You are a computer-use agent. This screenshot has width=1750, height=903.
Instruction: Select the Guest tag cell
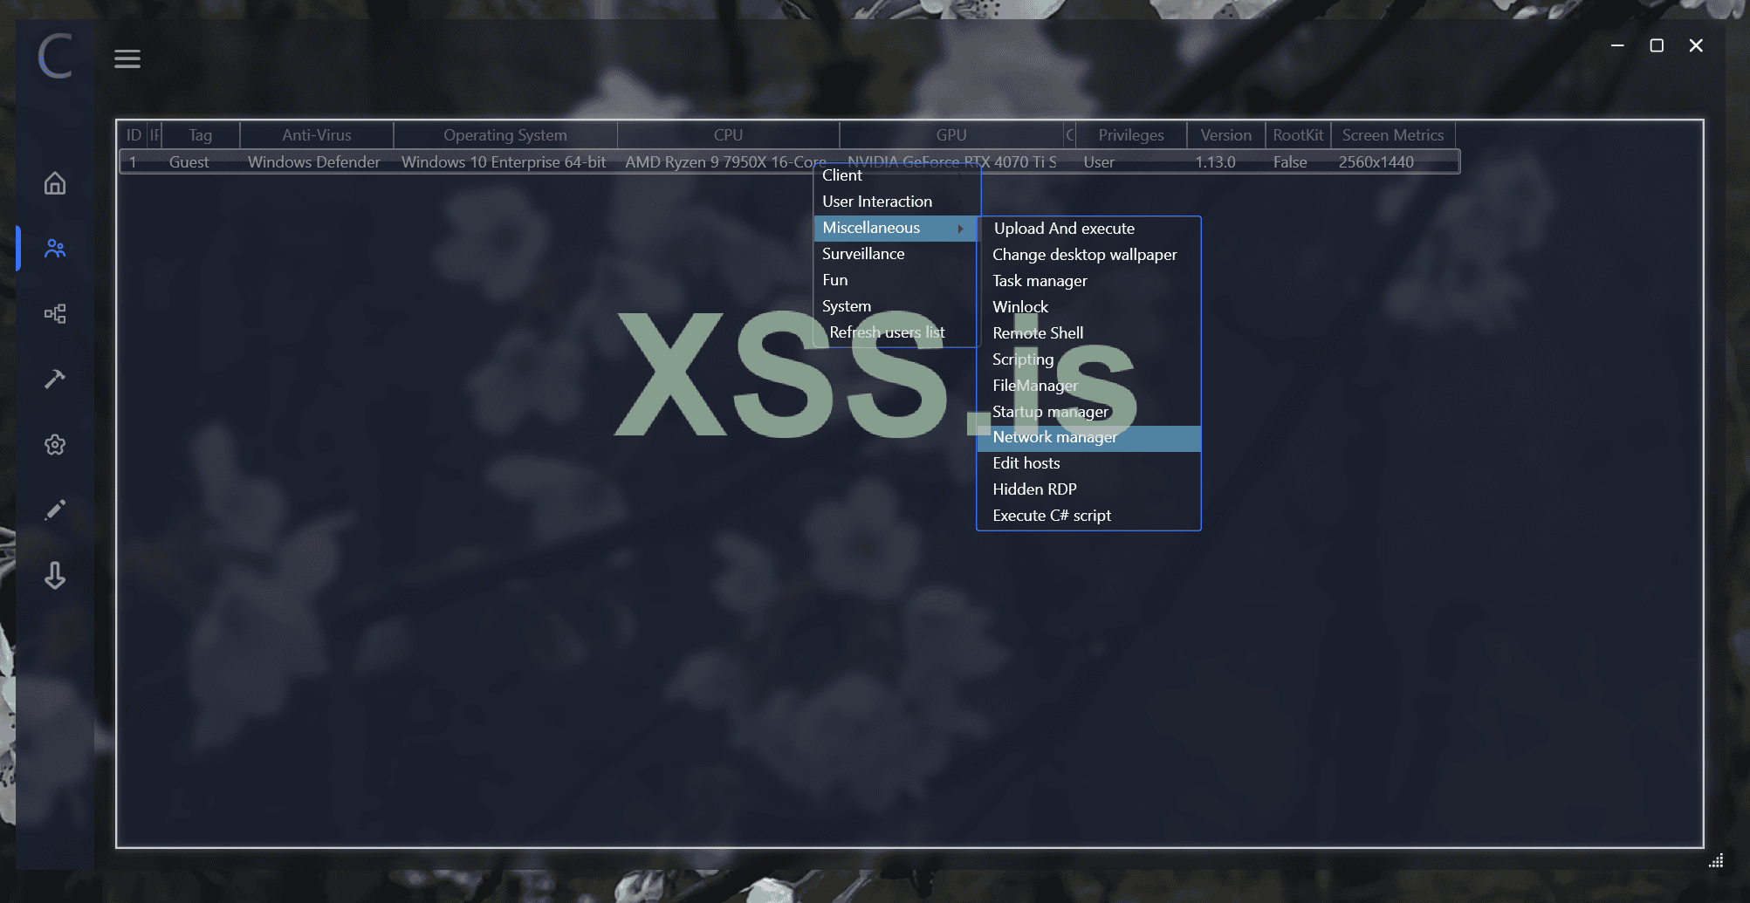coord(189,162)
